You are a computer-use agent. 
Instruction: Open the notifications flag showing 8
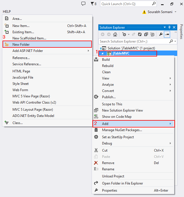pos(94,4)
